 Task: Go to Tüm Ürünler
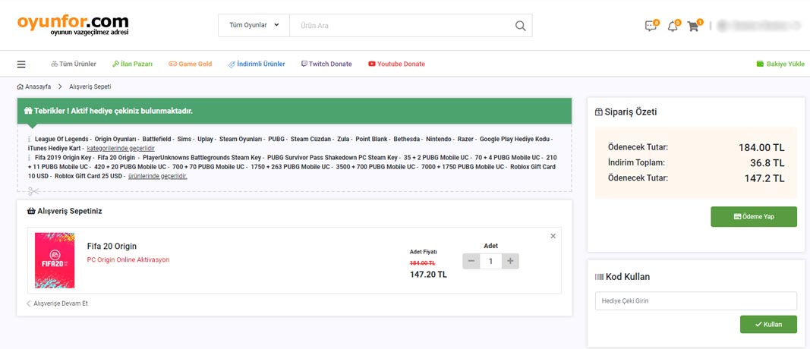(74, 64)
